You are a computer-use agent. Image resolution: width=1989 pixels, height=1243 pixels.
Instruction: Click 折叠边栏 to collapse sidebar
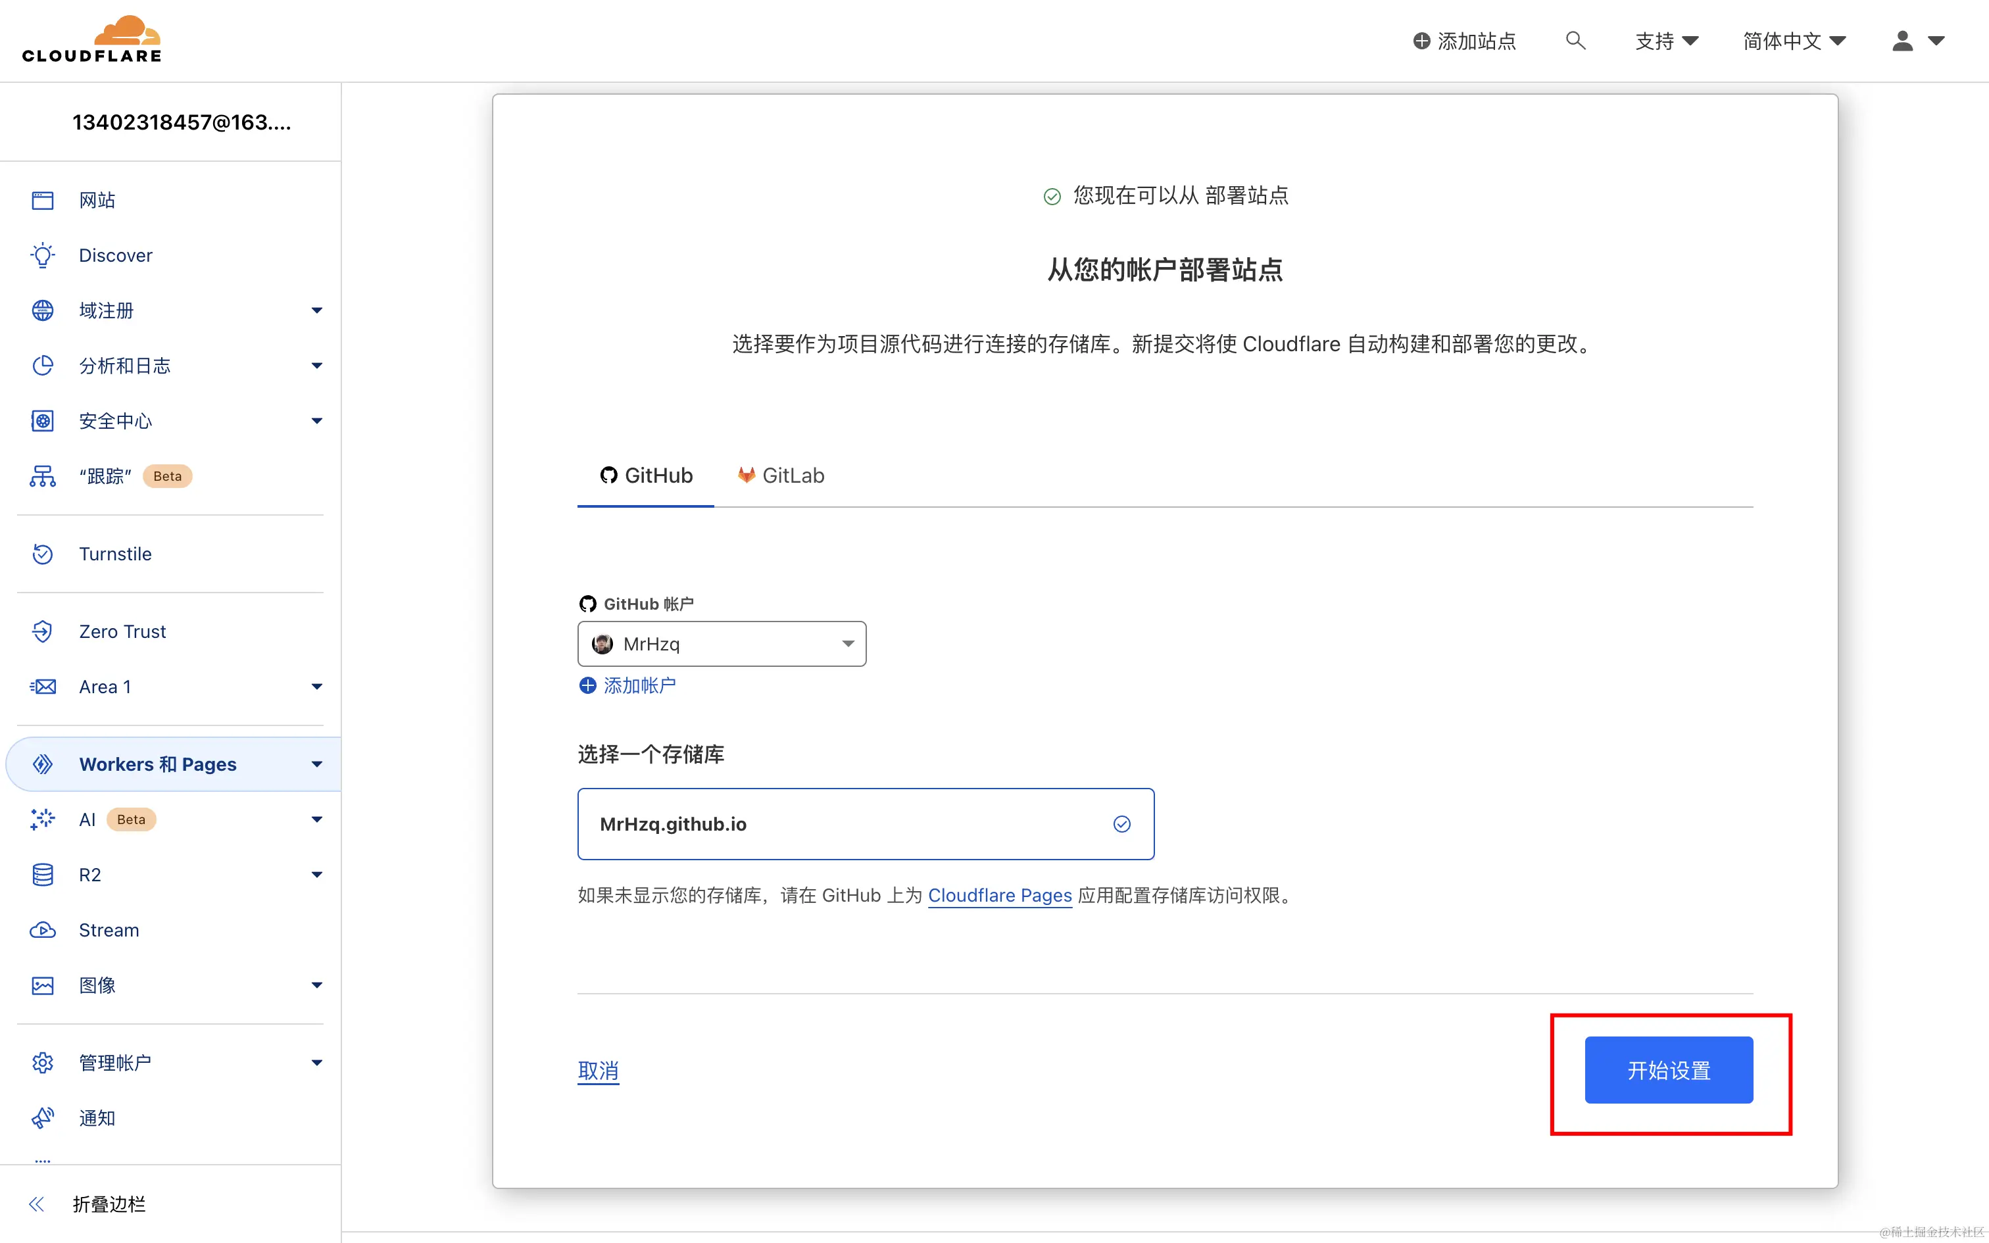click(x=109, y=1204)
